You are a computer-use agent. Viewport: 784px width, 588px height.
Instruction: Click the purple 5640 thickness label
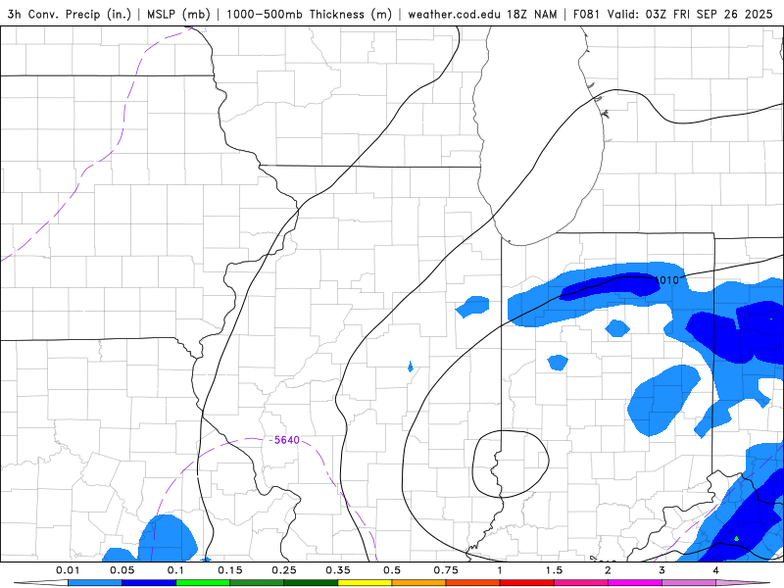[x=287, y=440]
